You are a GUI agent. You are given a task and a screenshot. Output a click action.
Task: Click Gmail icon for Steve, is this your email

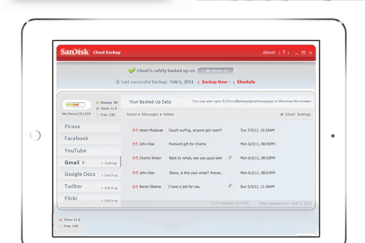pos(135,173)
